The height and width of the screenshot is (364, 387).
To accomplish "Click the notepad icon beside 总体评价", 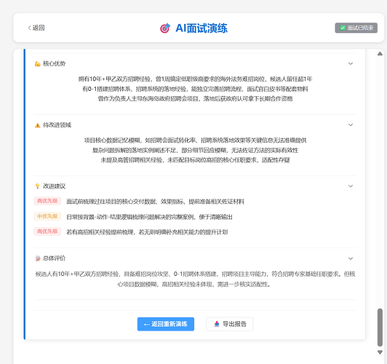I will pyautogui.click(x=38, y=258).
